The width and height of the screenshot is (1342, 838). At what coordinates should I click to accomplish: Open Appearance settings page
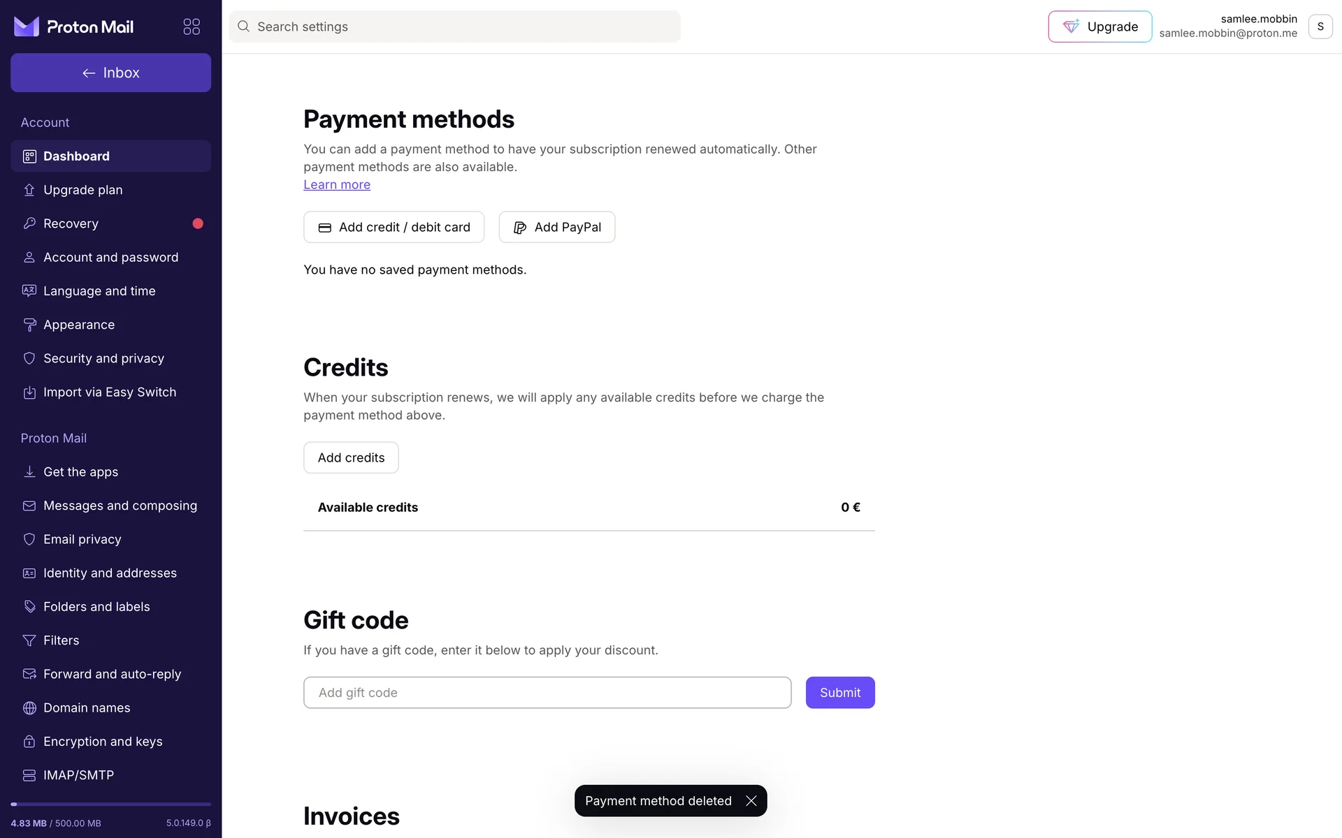click(79, 325)
